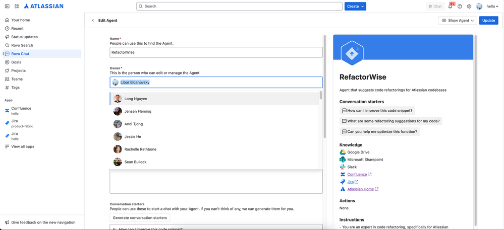Select Jensen Fleming as owner
This screenshot has width=504, height=230.
pos(214,111)
